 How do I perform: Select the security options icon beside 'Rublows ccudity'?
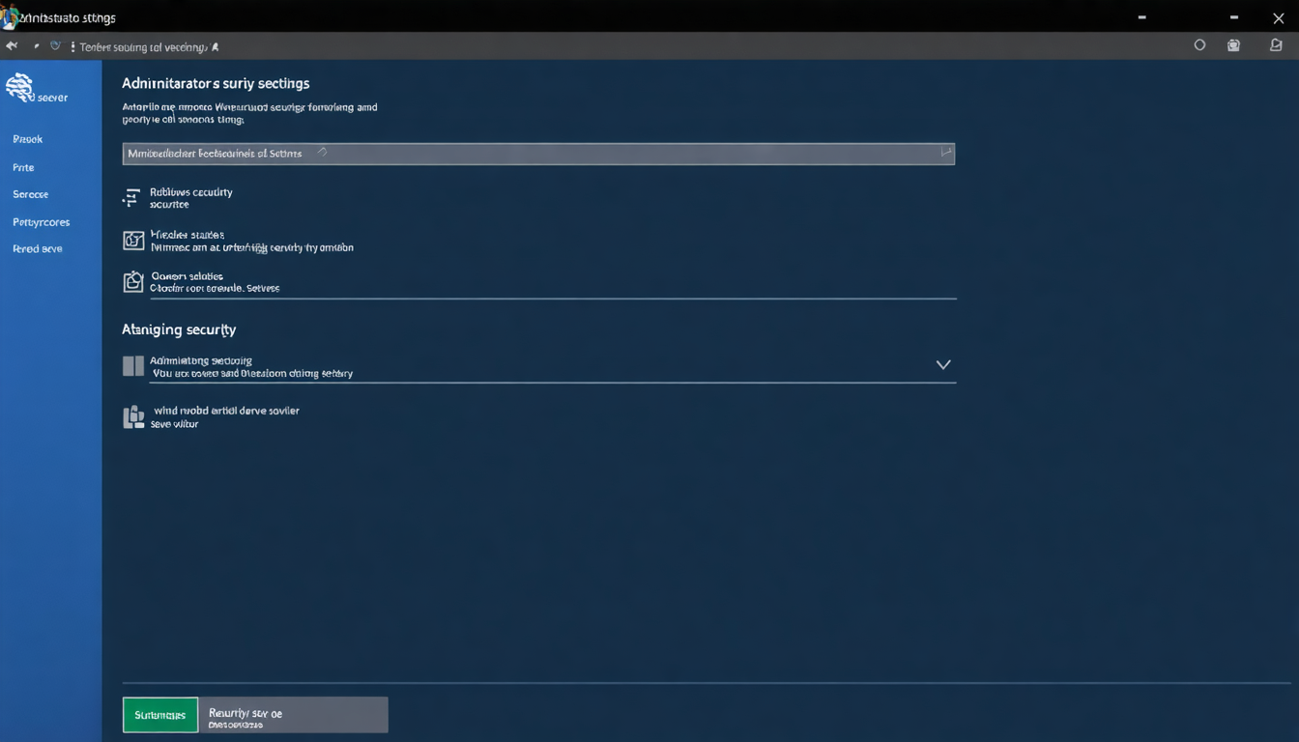[132, 197]
